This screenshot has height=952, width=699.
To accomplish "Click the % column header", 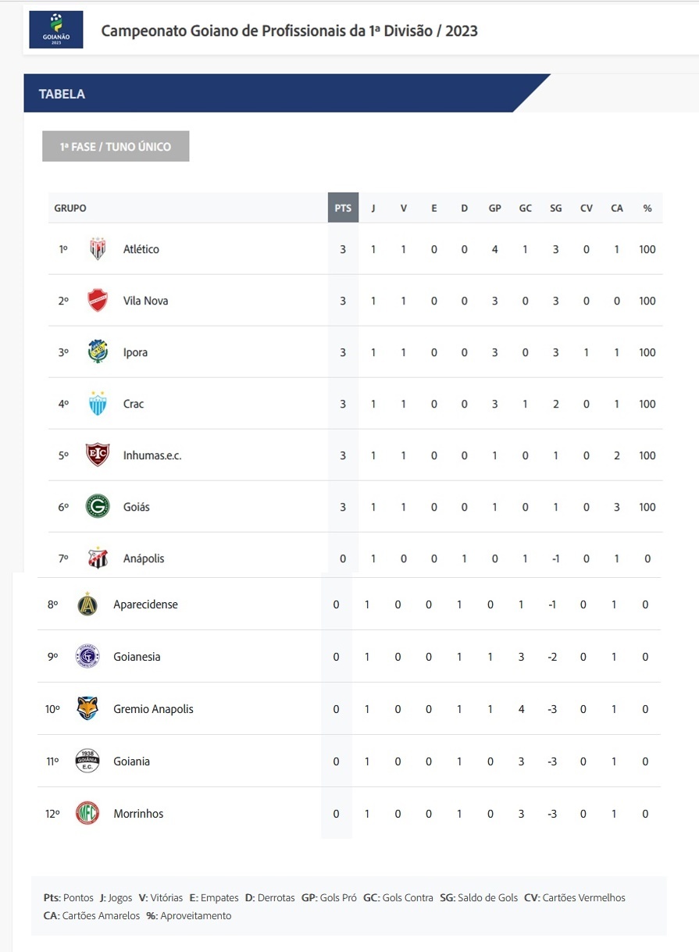I will (x=647, y=209).
